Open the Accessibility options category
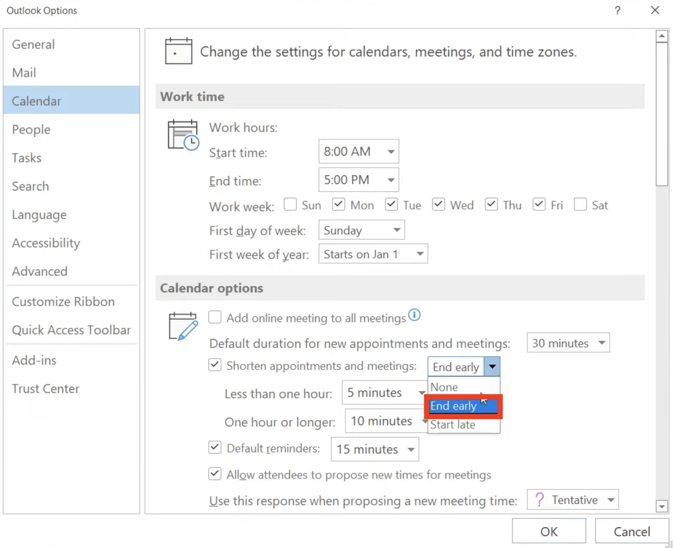The width and height of the screenshot is (673, 548). pyautogui.click(x=71, y=243)
